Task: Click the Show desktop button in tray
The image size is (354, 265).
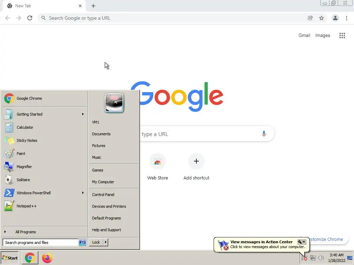Action: tap(350, 258)
